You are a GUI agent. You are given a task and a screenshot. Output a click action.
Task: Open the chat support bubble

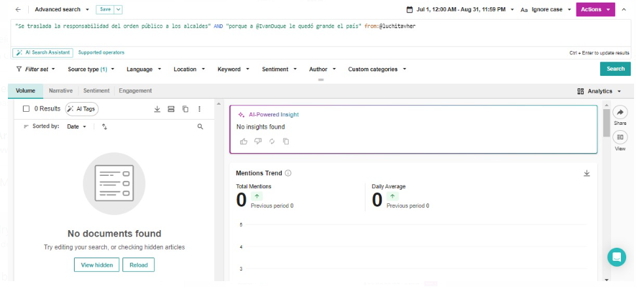616,257
